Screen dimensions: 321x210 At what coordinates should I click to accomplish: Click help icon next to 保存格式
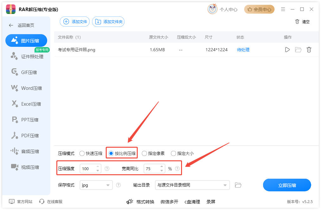pyautogui.click(x=118, y=185)
